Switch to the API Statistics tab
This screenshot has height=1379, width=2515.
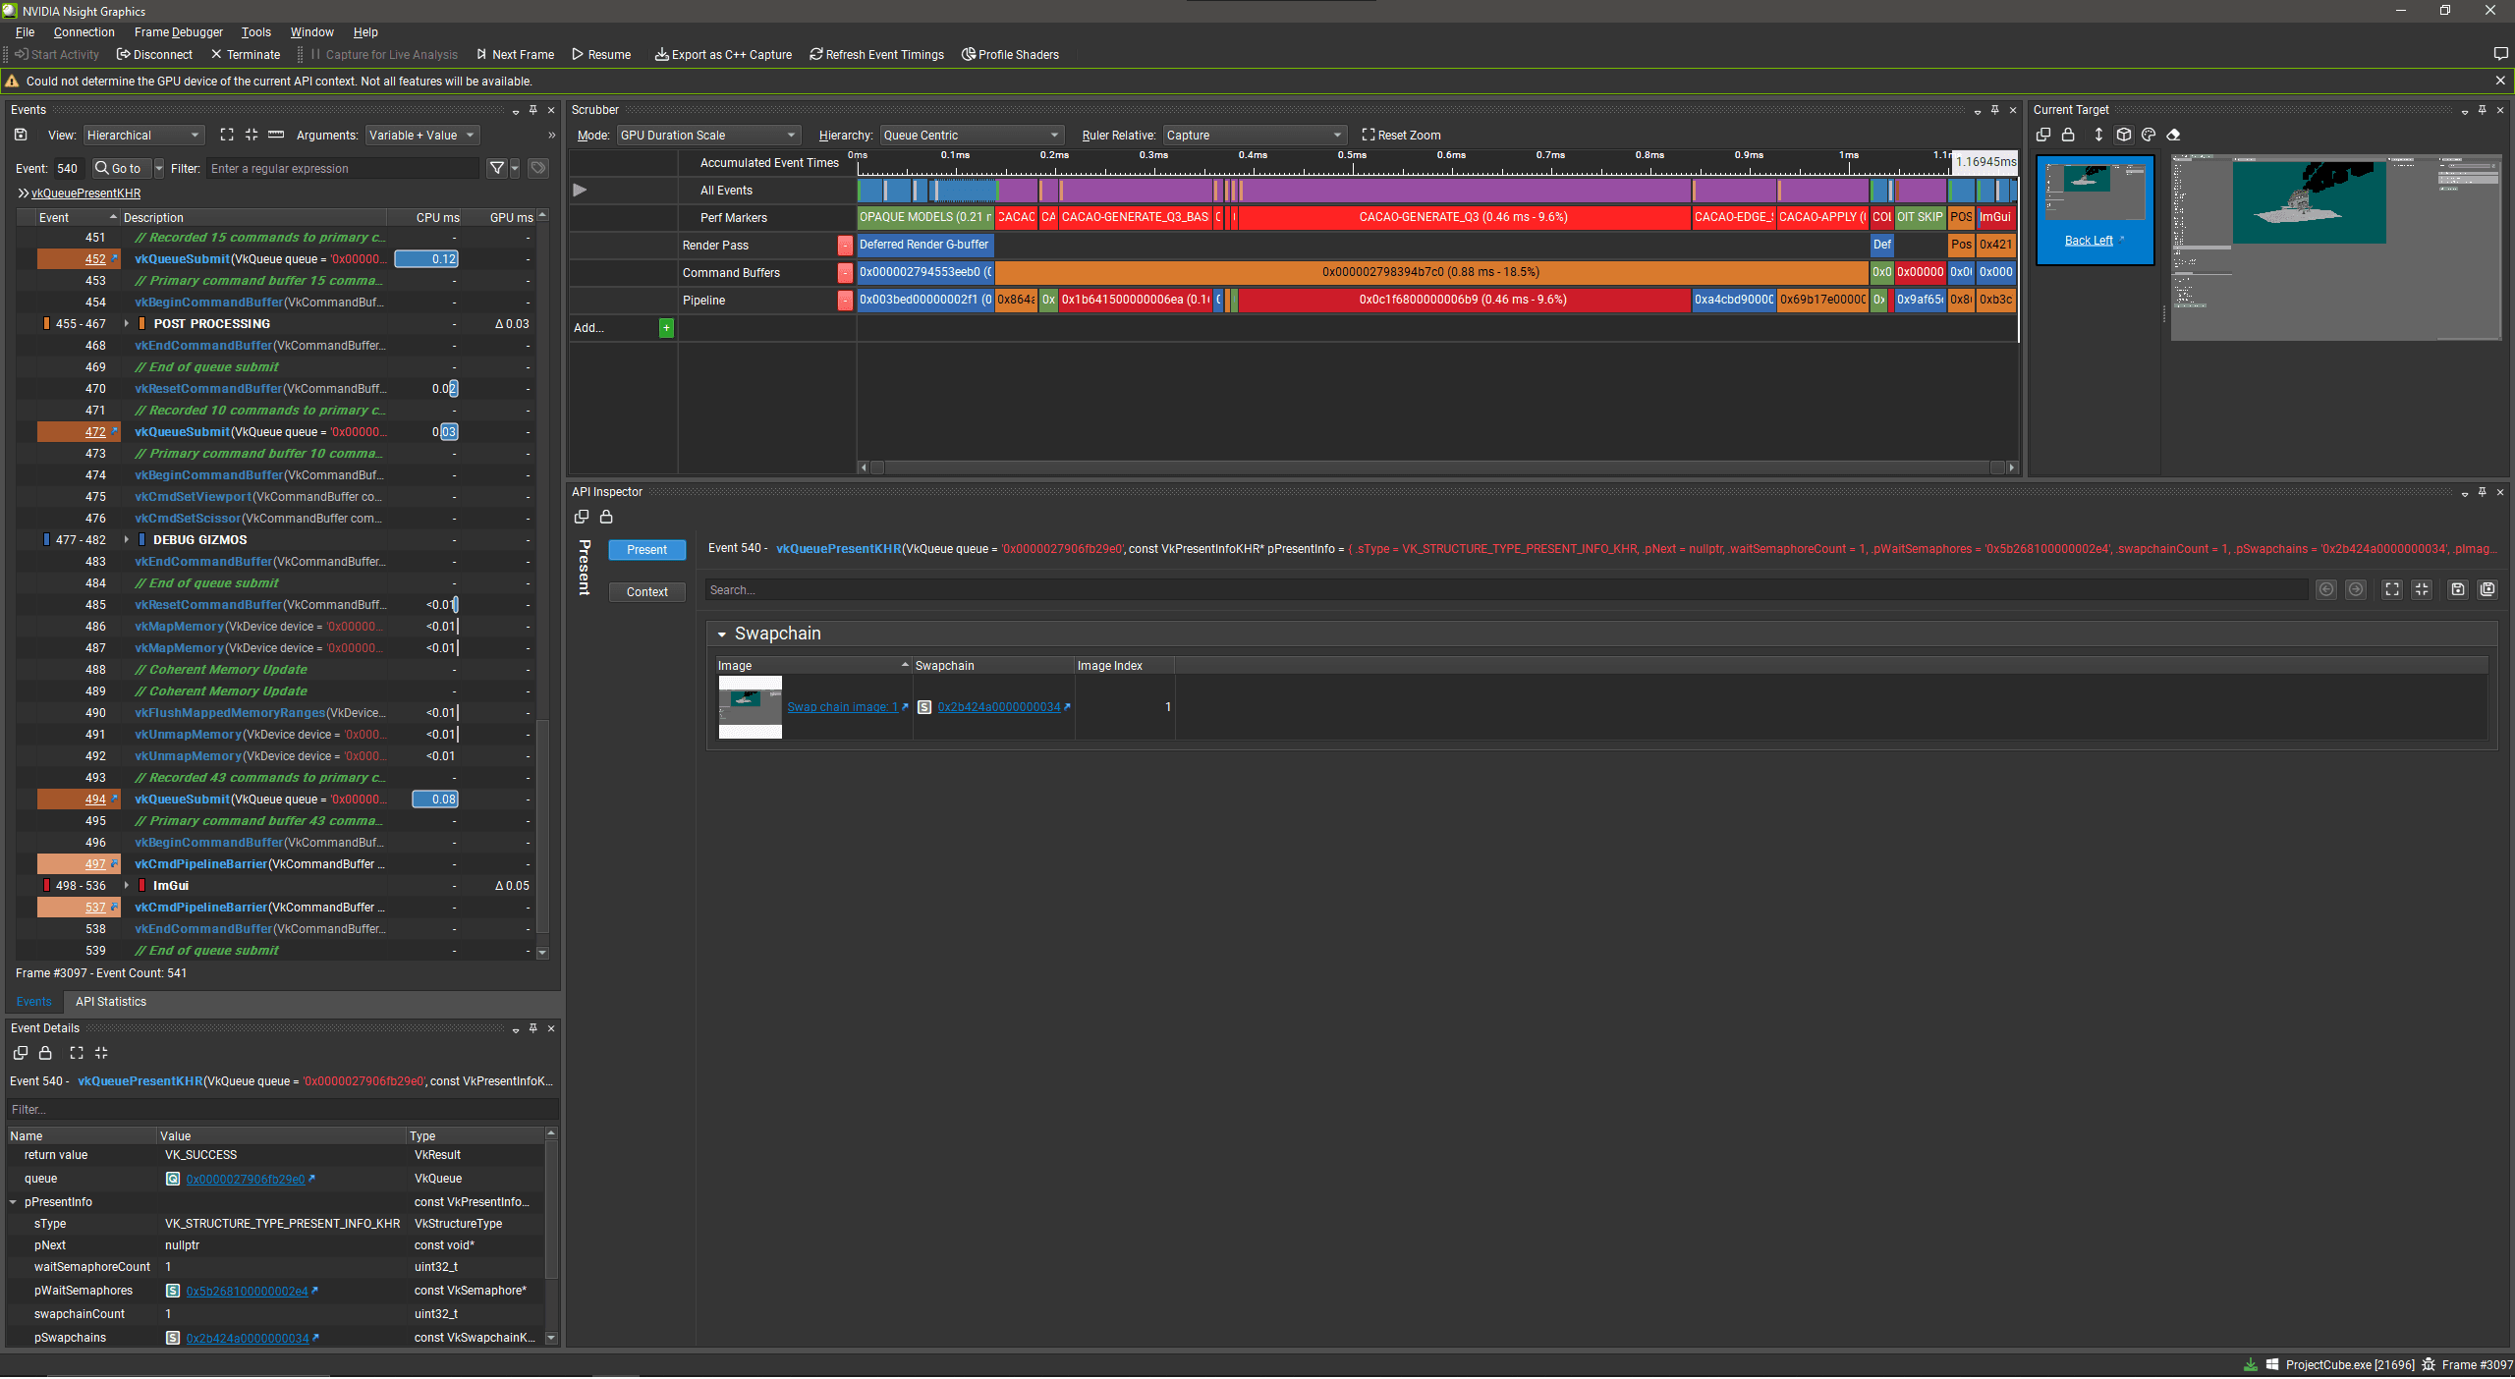point(110,1002)
